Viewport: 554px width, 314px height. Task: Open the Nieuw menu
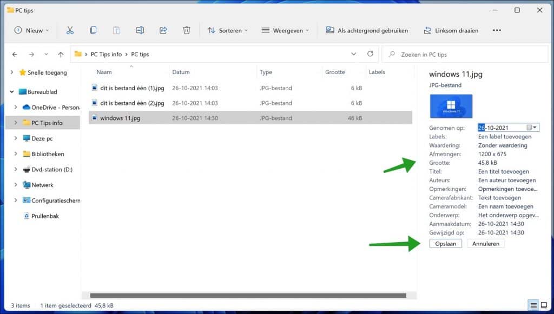click(x=31, y=30)
